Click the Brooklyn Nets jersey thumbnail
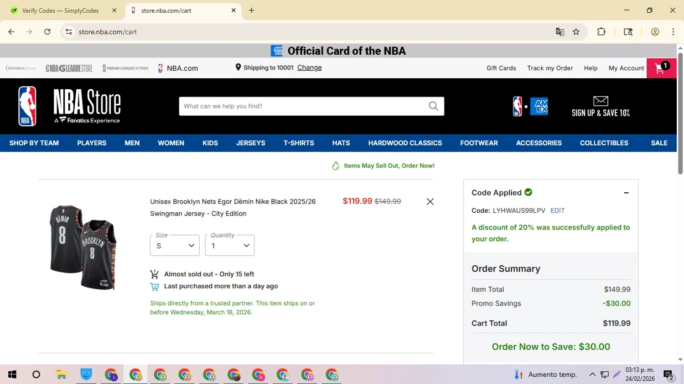The image size is (684, 384). pos(83,247)
